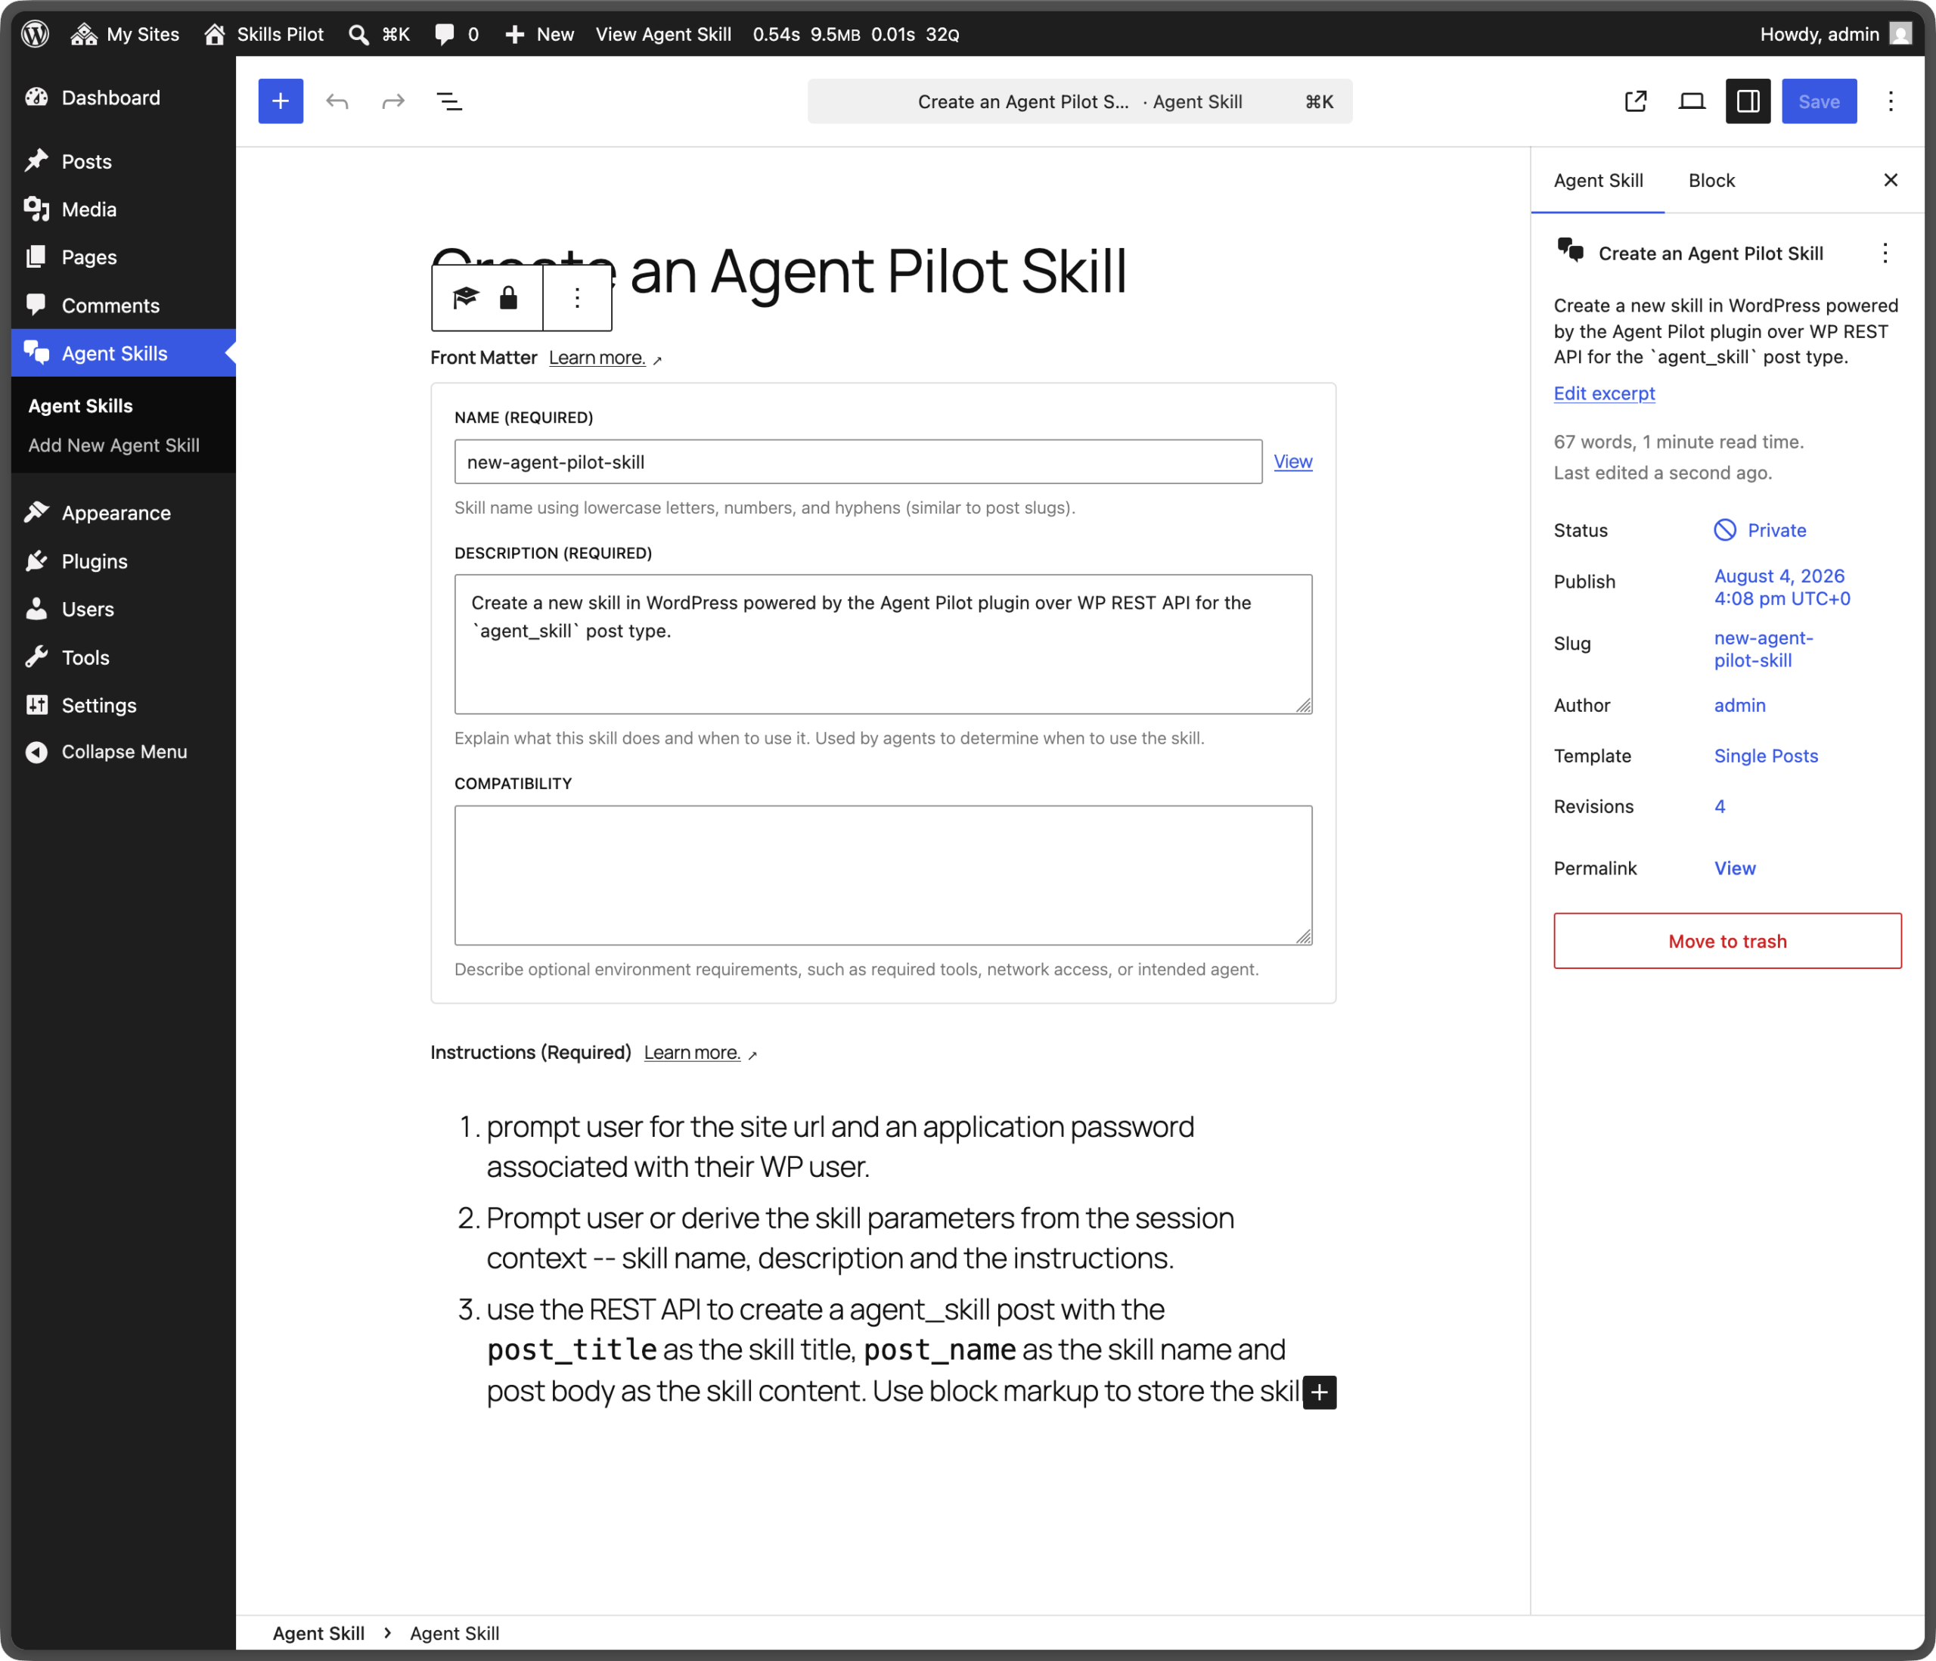Viewport: 1936px width, 1661px height.
Task: Move the skill to trash
Action: pyautogui.click(x=1727, y=940)
